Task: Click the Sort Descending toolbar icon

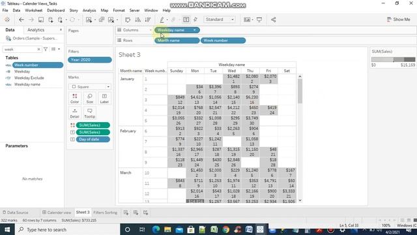Action: click(x=148, y=20)
